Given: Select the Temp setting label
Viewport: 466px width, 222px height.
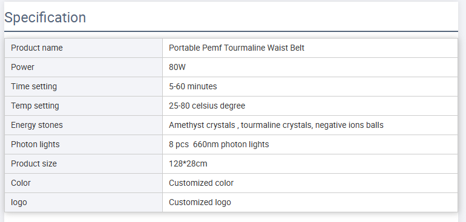Looking at the screenshot, I should tap(35, 106).
